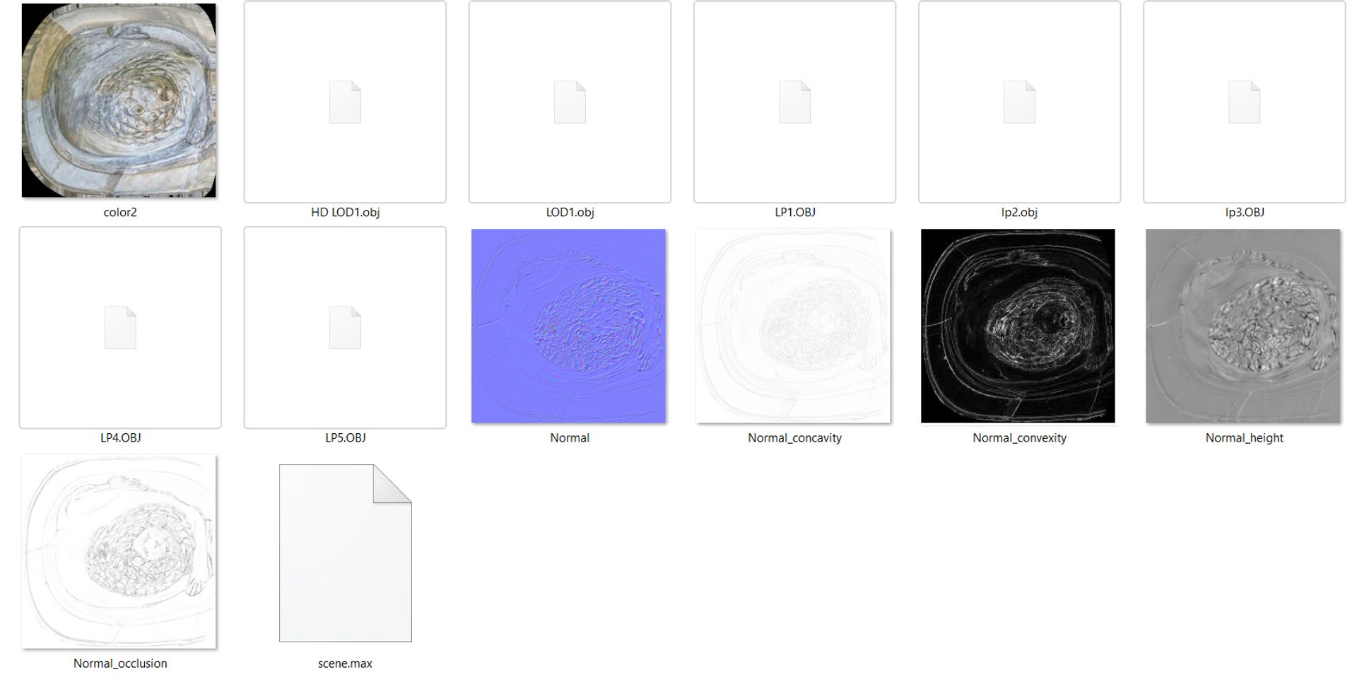Image resolution: width=1357 pixels, height=679 pixels.
Task: Click the 'lp3.OBJ' file name label
Action: tap(1244, 212)
